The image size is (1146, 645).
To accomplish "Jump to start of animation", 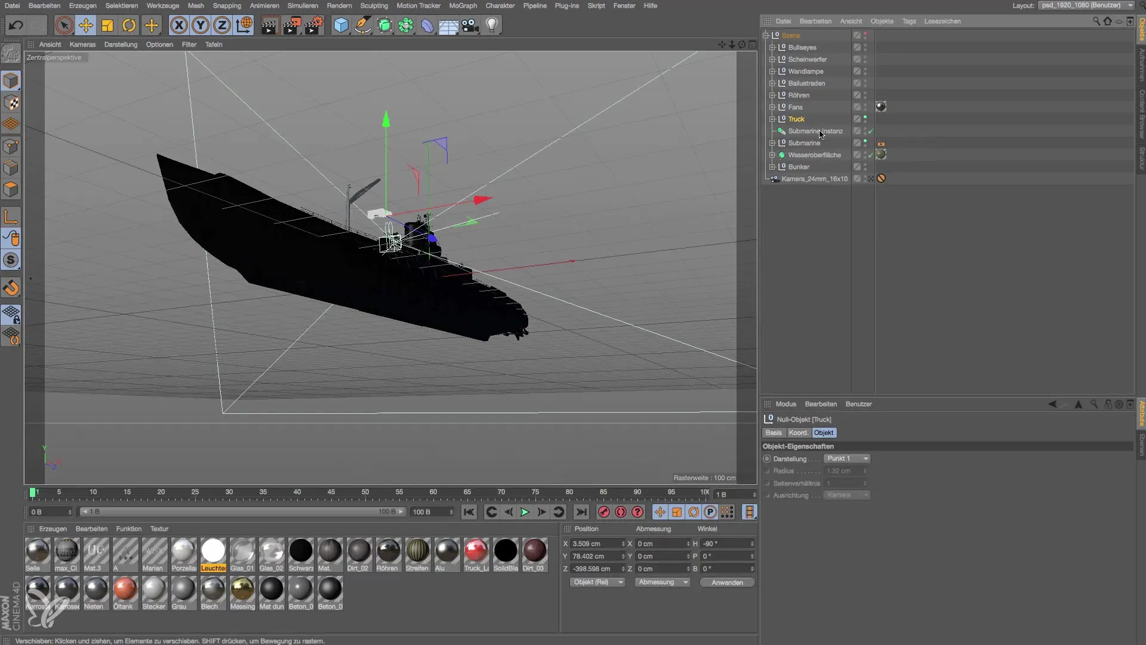I will (469, 512).
